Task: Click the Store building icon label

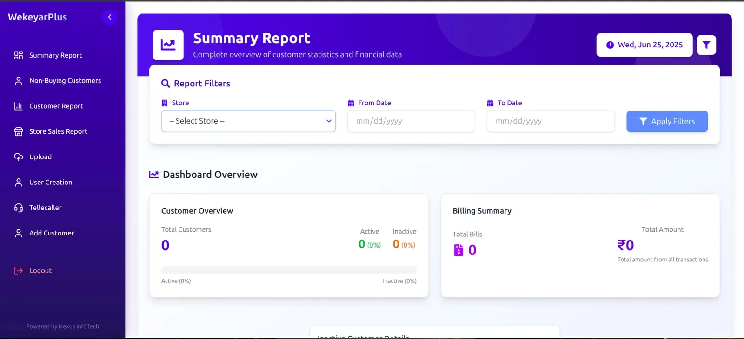Action: click(165, 103)
